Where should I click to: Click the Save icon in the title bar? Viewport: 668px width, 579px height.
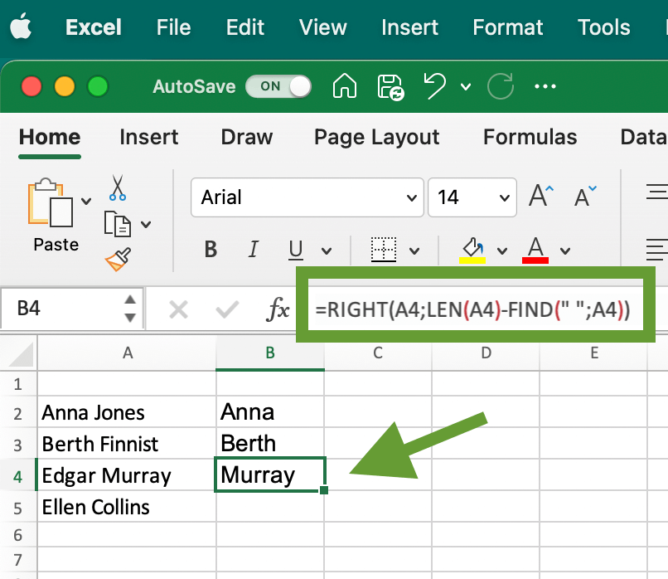click(390, 86)
